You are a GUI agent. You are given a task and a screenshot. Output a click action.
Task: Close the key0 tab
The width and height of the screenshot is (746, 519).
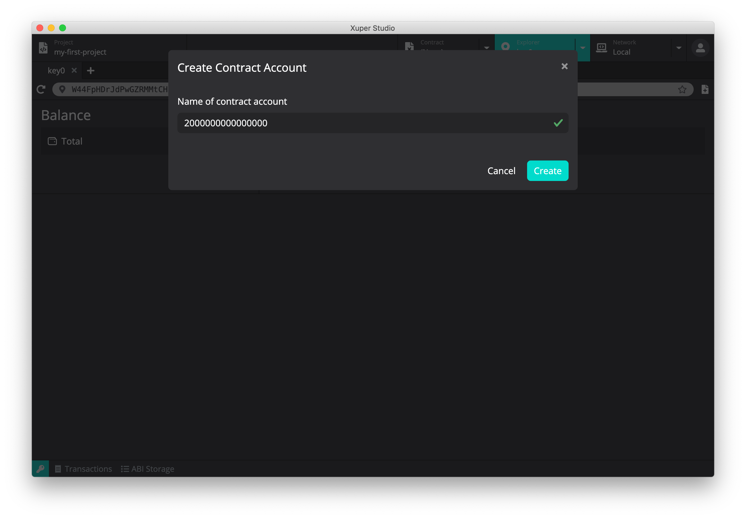pos(74,70)
